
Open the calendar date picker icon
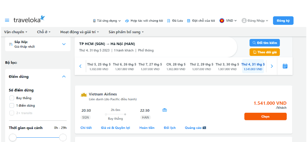click(x=285, y=66)
